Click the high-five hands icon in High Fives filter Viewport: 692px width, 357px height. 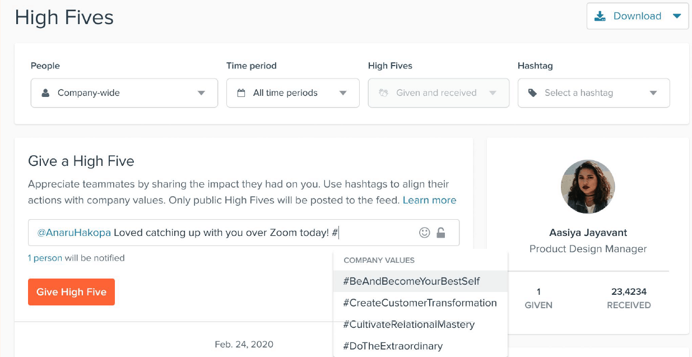384,93
